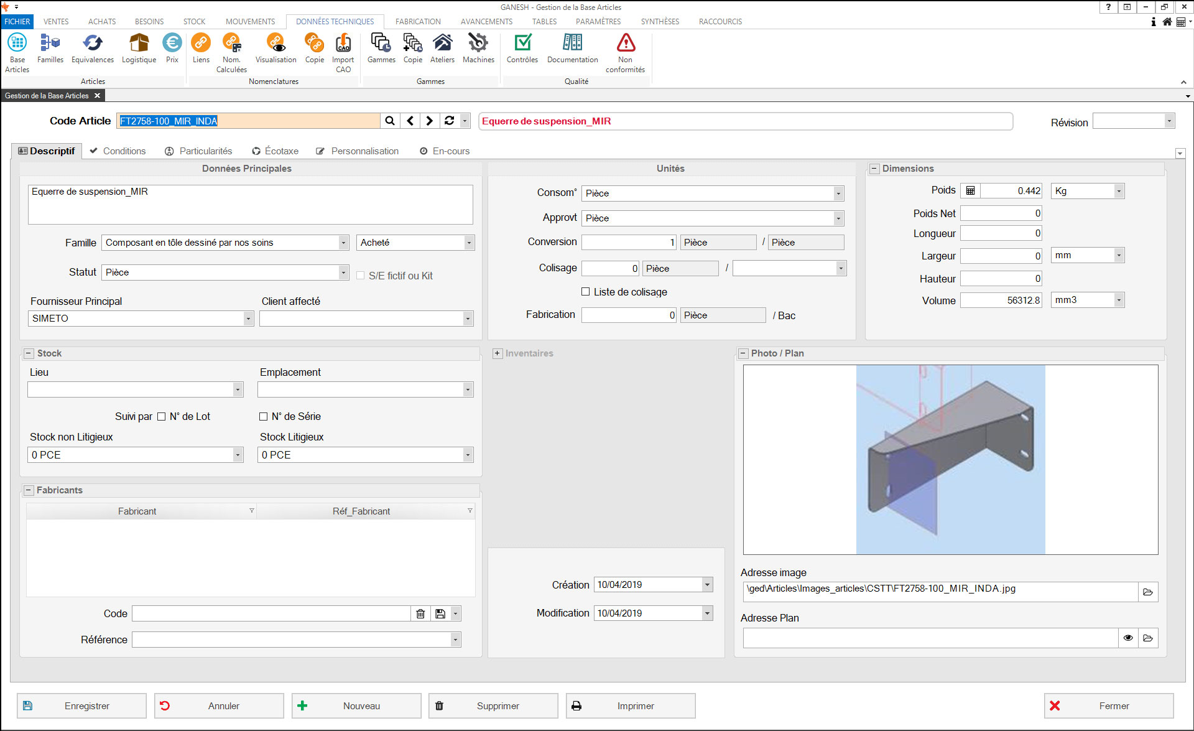Viewport: 1194px width, 731px height.
Task: Click the weight calculator icon next to Poids
Action: [x=970, y=191]
